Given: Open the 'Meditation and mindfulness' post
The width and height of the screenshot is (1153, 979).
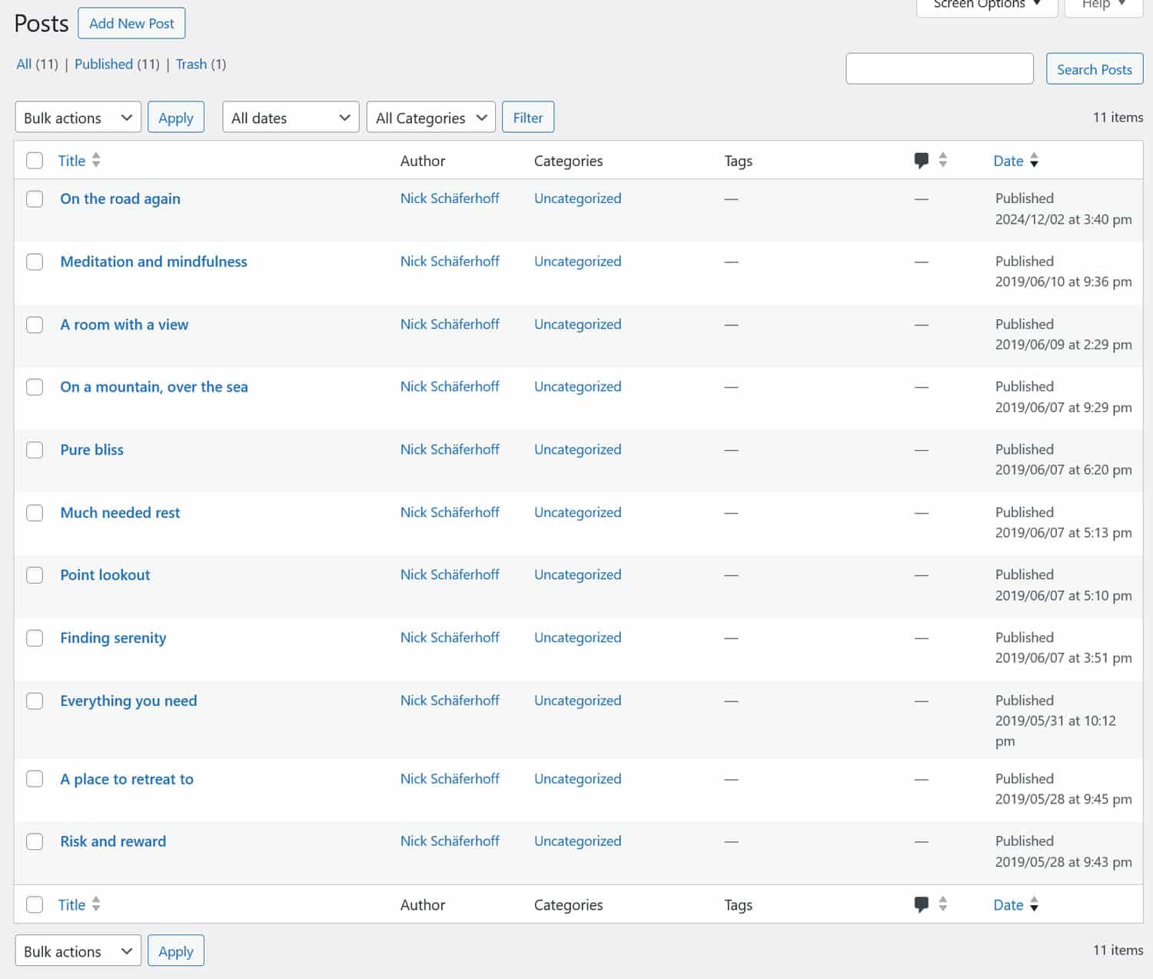Looking at the screenshot, I should click(x=154, y=261).
